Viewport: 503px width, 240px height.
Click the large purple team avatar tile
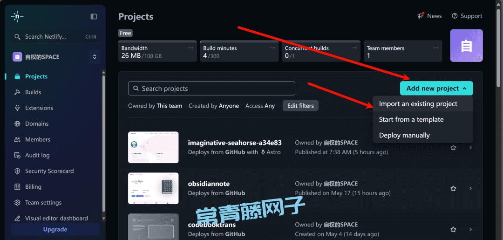466,46
